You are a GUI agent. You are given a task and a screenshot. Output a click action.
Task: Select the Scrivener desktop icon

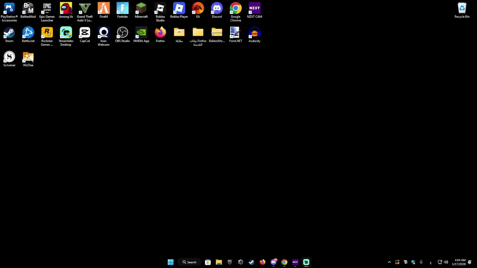[x=9, y=59]
